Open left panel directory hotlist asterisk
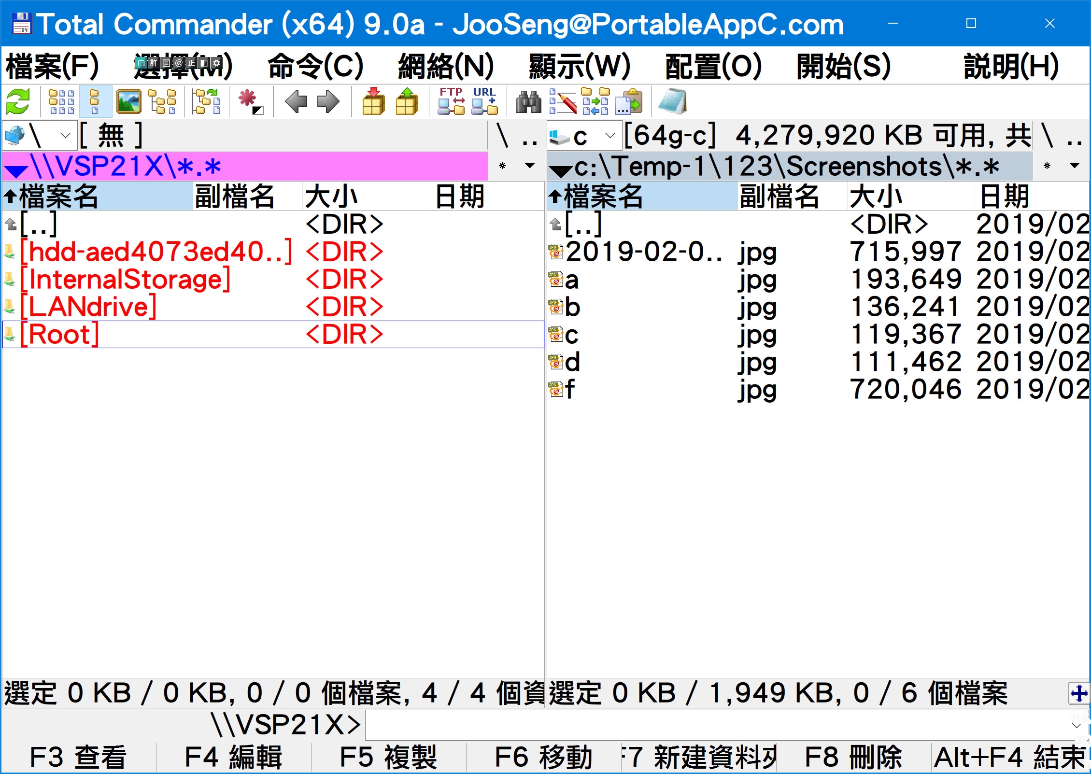The width and height of the screenshot is (1091, 774). [502, 166]
